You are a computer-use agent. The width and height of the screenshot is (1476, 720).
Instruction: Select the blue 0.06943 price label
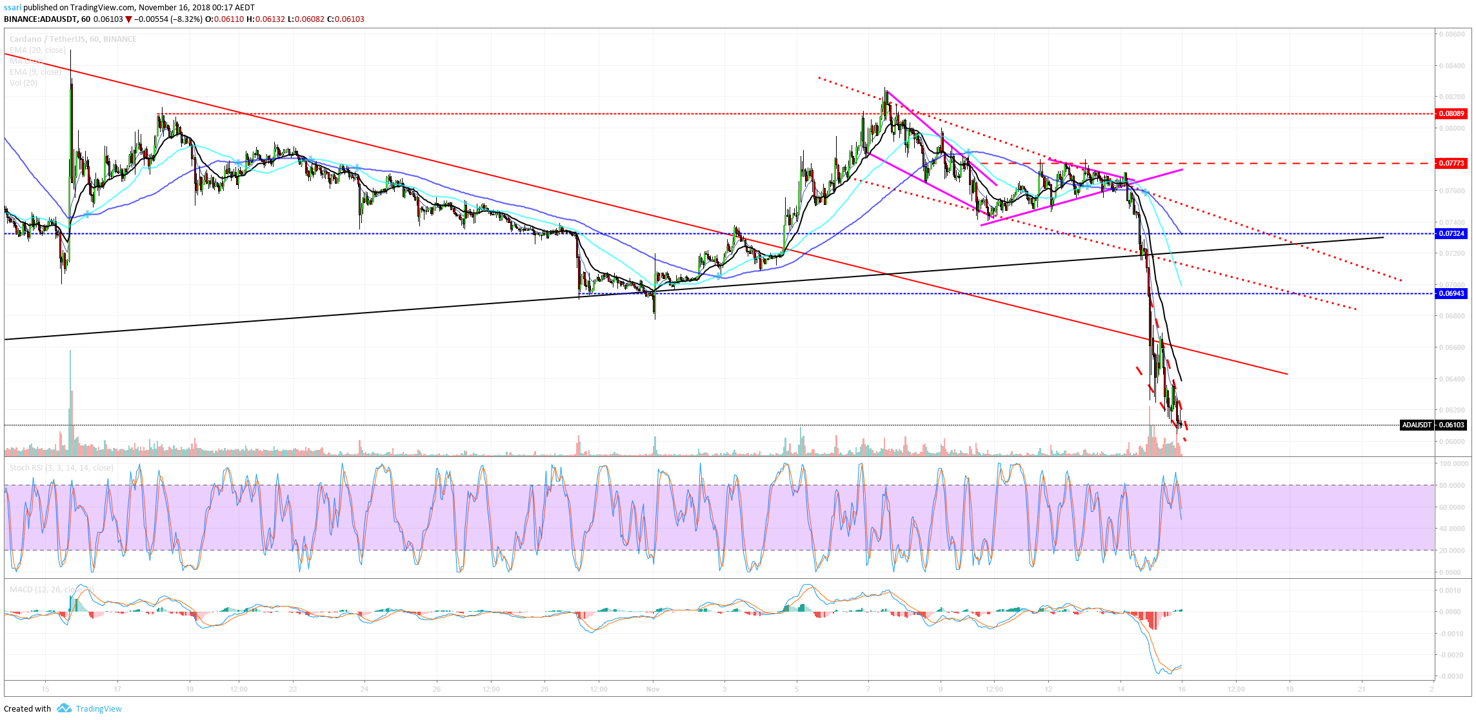tap(1451, 293)
